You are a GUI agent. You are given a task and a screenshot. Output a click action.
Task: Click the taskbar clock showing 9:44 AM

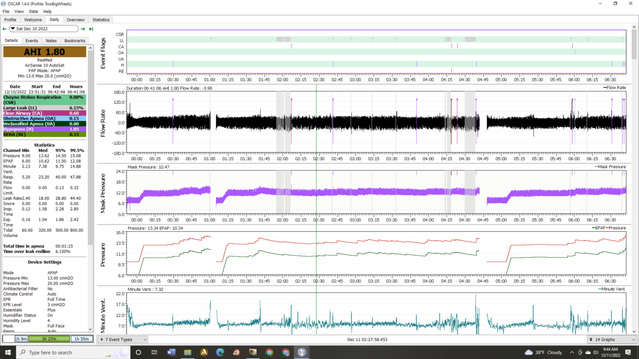610,352
